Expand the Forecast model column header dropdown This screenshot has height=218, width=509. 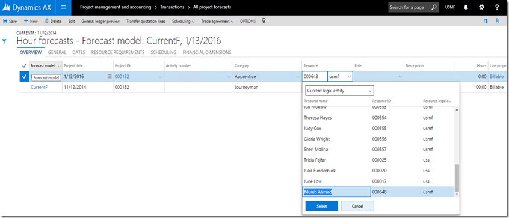point(59,66)
